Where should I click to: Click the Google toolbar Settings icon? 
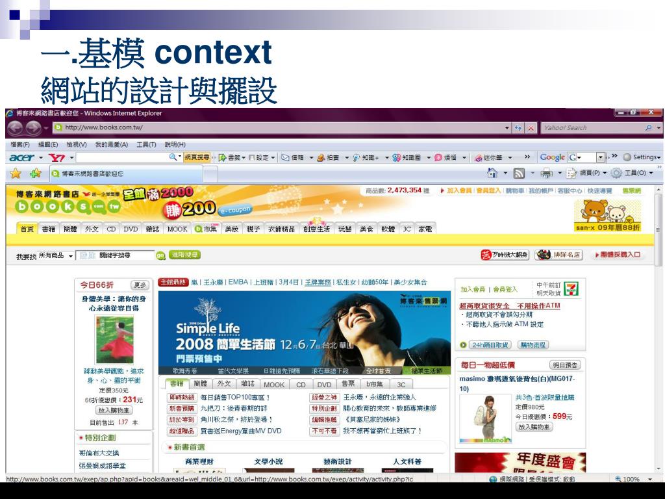tap(627, 157)
